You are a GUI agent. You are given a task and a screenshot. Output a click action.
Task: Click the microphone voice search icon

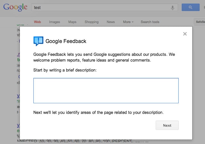click(172, 8)
